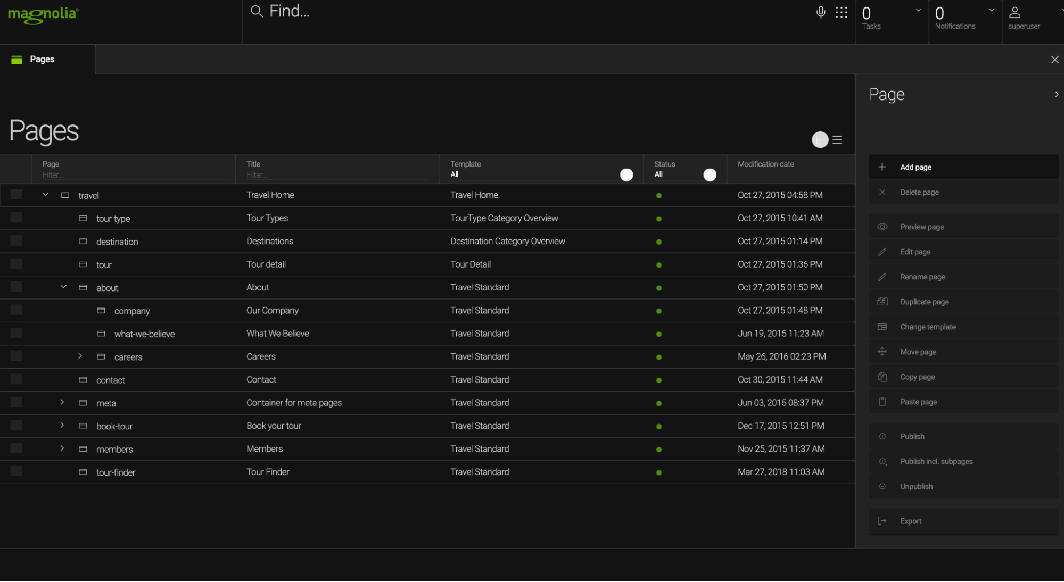Click the Move page arrows icon
The width and height of the screenshot is (1064, 582).
[x=882, y=352]
